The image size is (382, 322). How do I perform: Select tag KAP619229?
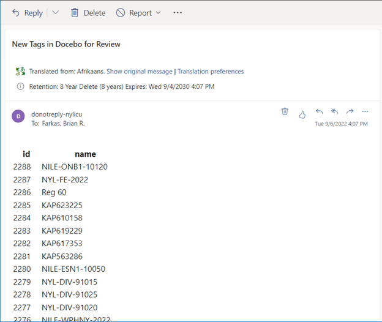click(x=62, y=231)
